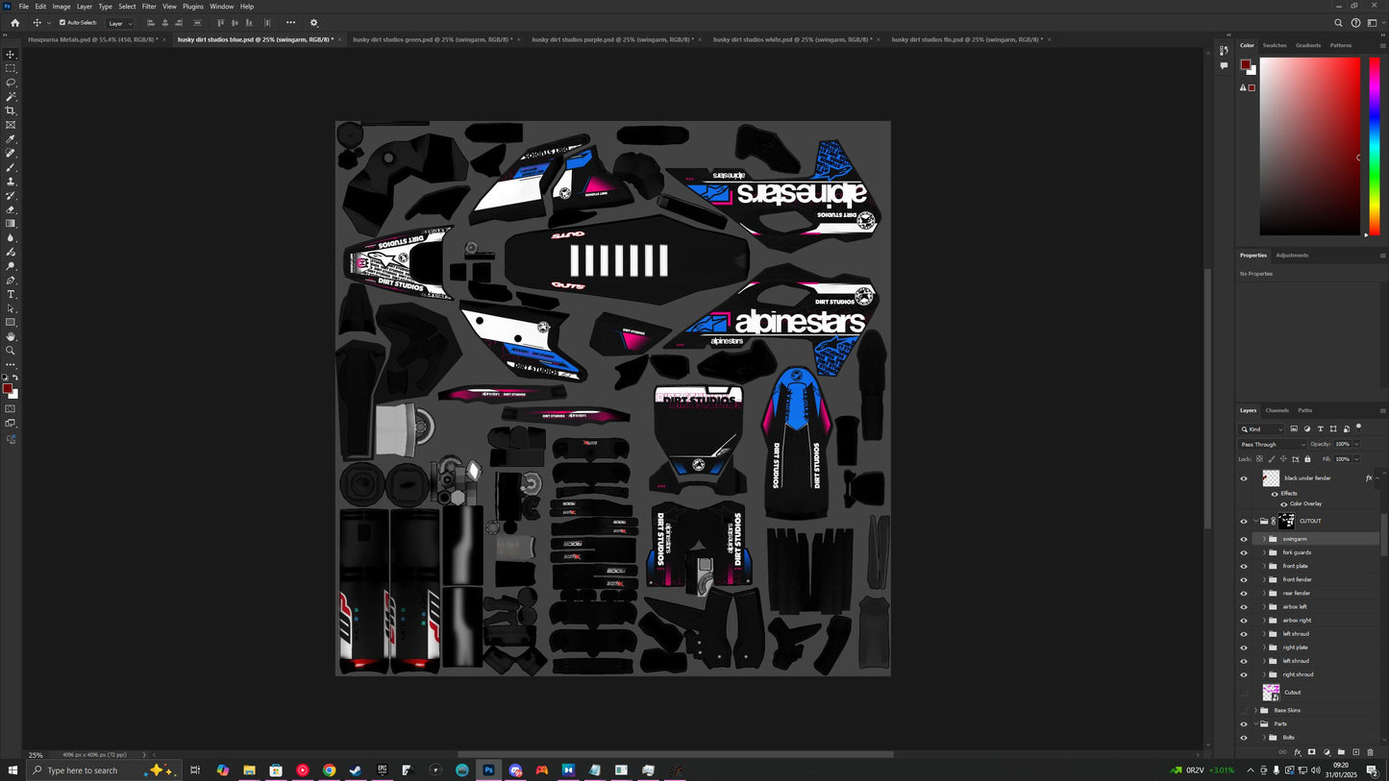Switch to husky dirt studios green.psd tab

pos(433,39)
